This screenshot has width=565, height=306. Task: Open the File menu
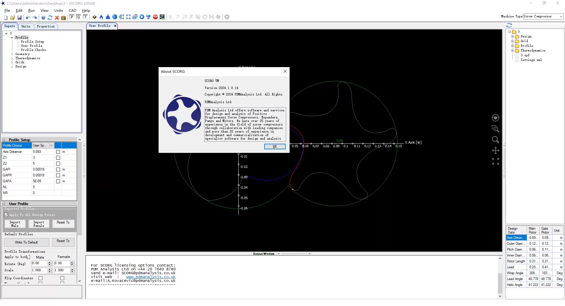[x=7, y=10]
